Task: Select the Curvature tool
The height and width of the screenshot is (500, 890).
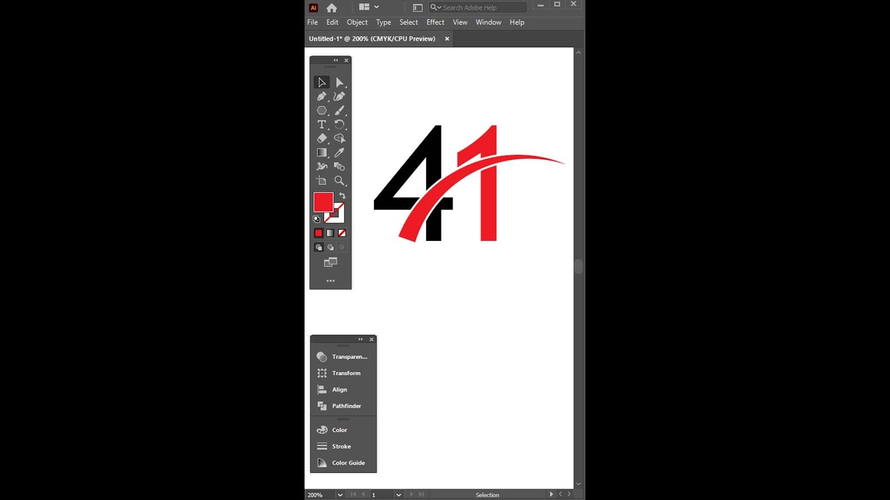Action: click(339, 97)
